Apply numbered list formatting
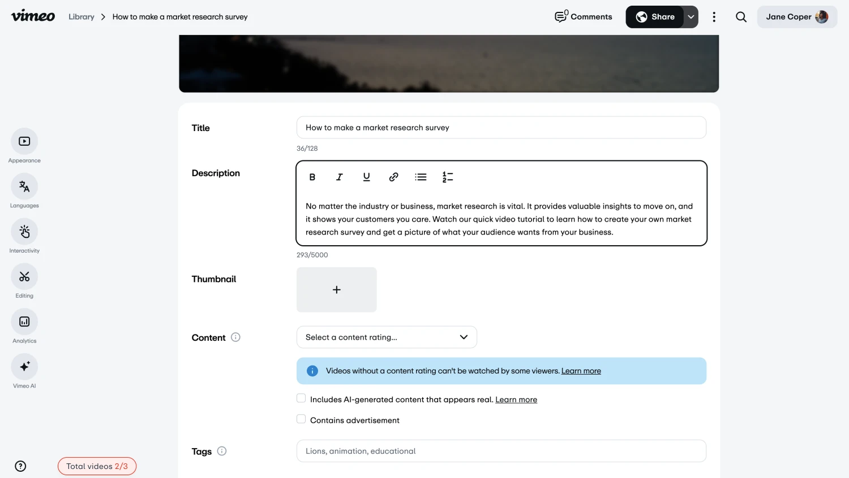Screen dimensions: 849x478 pyautogui.click(x=448, y=177)
